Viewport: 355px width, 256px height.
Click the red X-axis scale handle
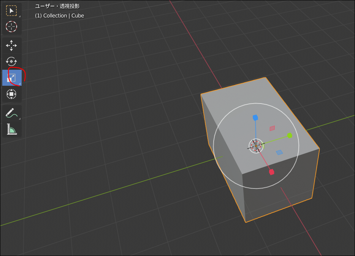point(272,172)
